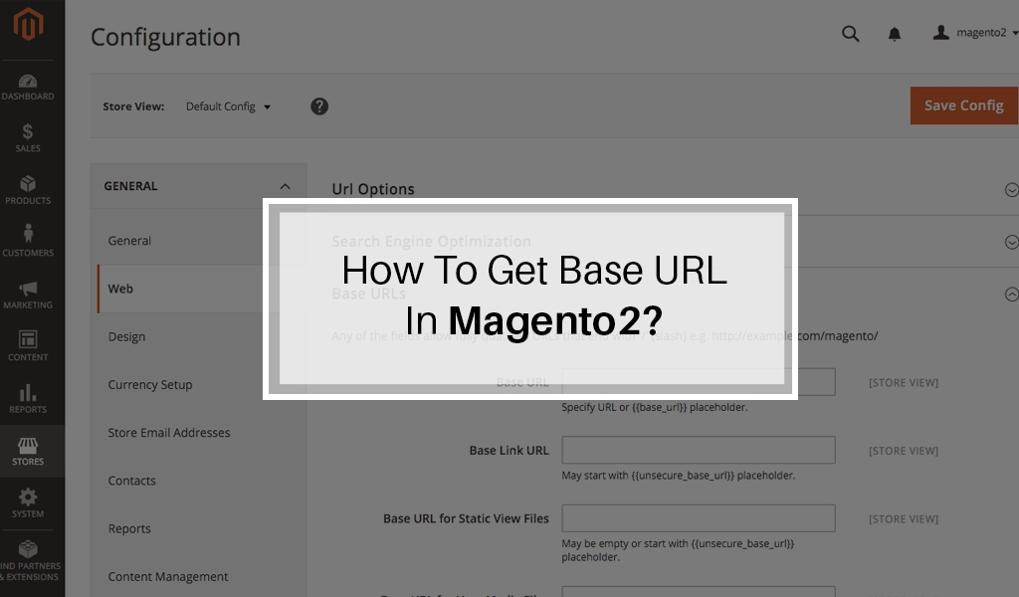This screenshot has width=1019, height=597.
Task: Select the Currency Setup tab
Action: tap(150, 385)
